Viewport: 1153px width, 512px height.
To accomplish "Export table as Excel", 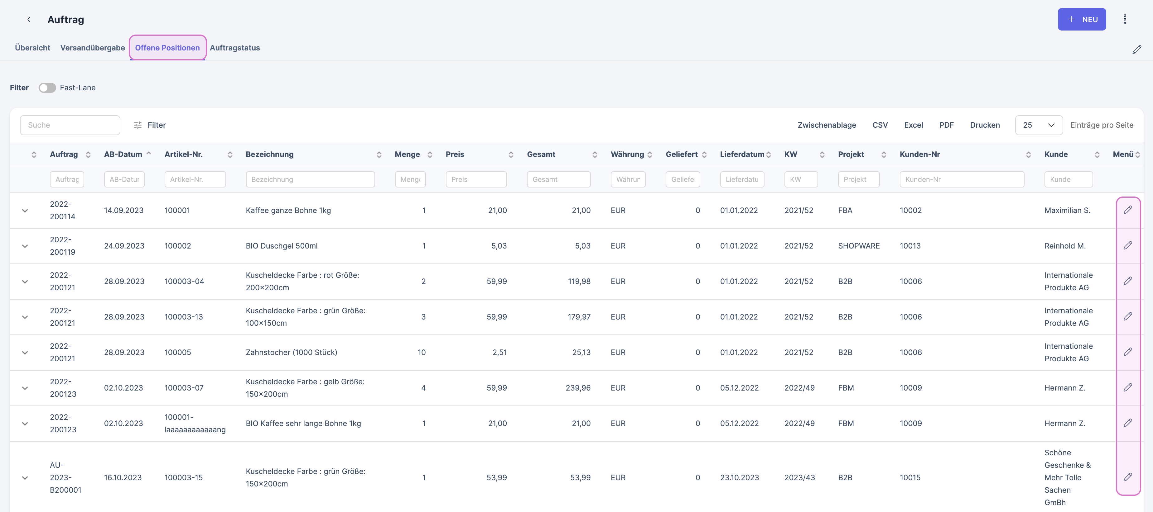I will (913, 125).
